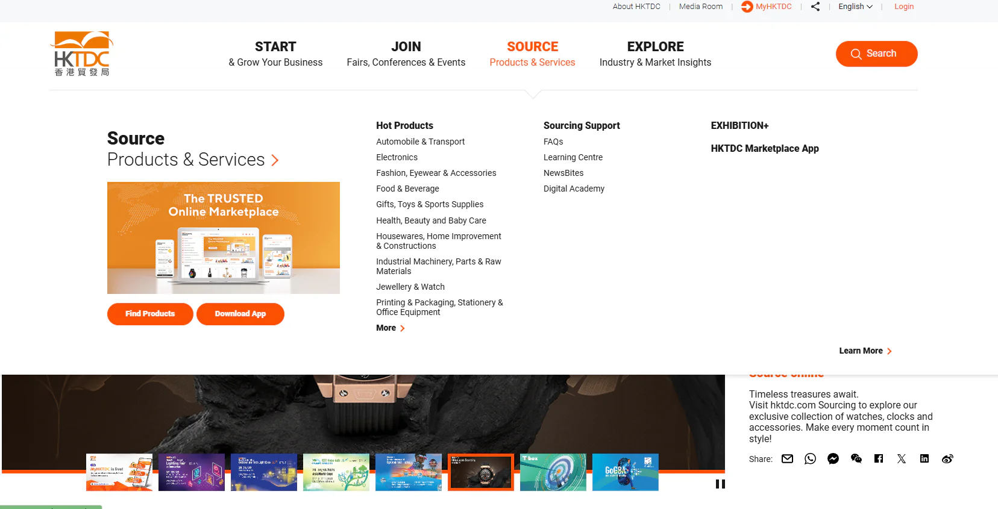Click More under Hot Products
The height and width of the screenshot is (509, 998).
pos(391,328)
